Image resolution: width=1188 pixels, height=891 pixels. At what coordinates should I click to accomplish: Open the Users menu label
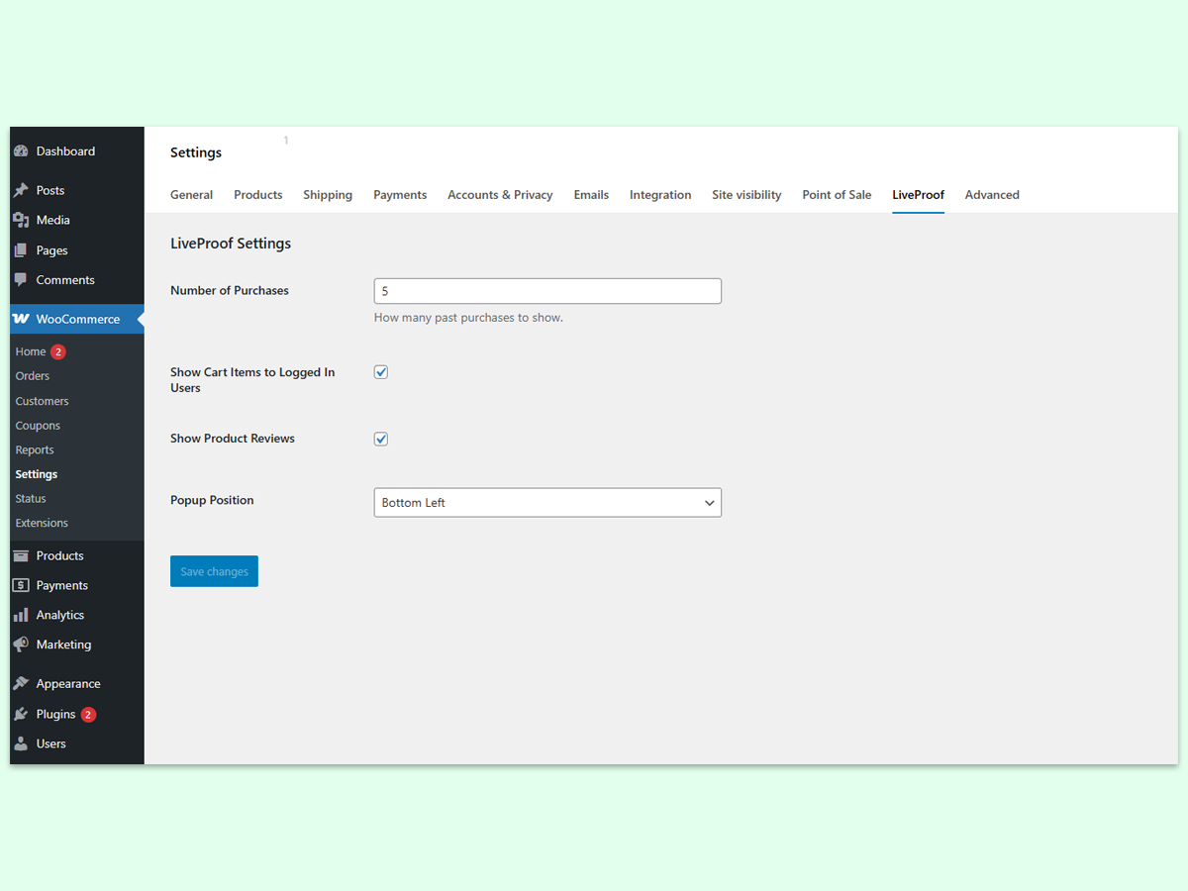(x=51, y=743)
